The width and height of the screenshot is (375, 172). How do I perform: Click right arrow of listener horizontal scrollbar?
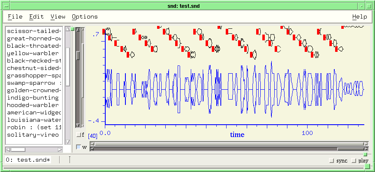[x=60, y=150]
